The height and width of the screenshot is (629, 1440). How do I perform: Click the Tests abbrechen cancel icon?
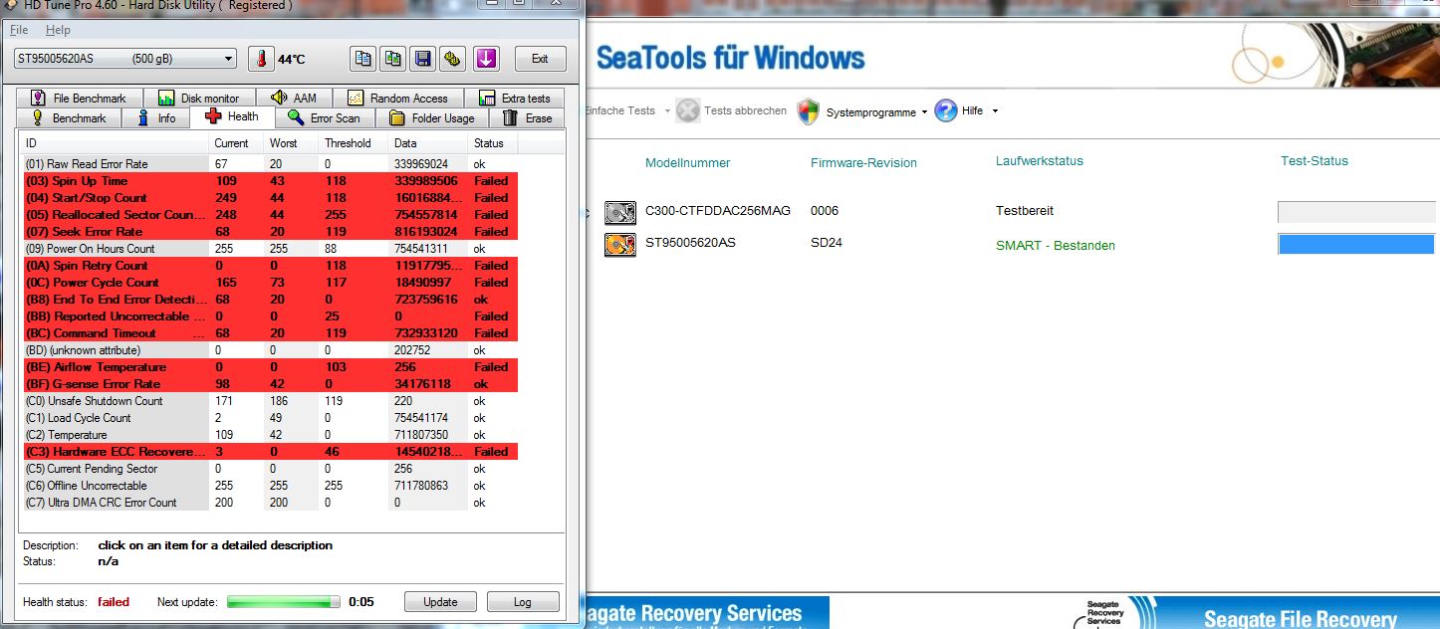tap(688, 110)
